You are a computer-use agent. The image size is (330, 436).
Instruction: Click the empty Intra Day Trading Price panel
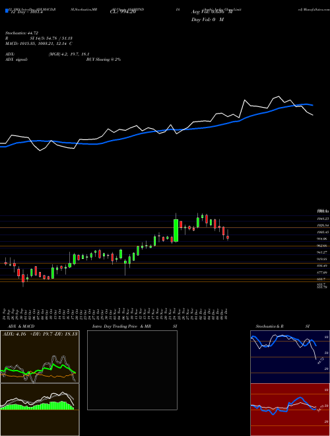coord(132,370)
